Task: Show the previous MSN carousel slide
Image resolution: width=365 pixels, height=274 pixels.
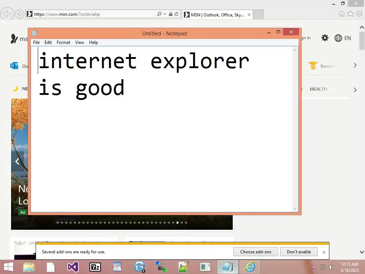Action: pyautogui.click(x=17, y=161)
